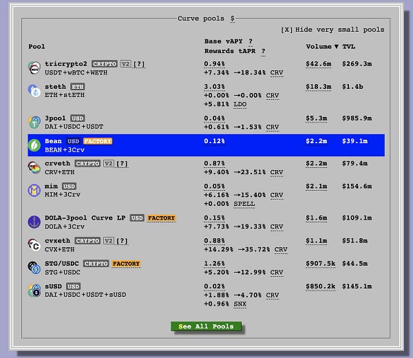This screenshot has width=413, height=358.
Task: Click the DAI+USDC+USDT+sUSD token list
Action: point(85,295)
